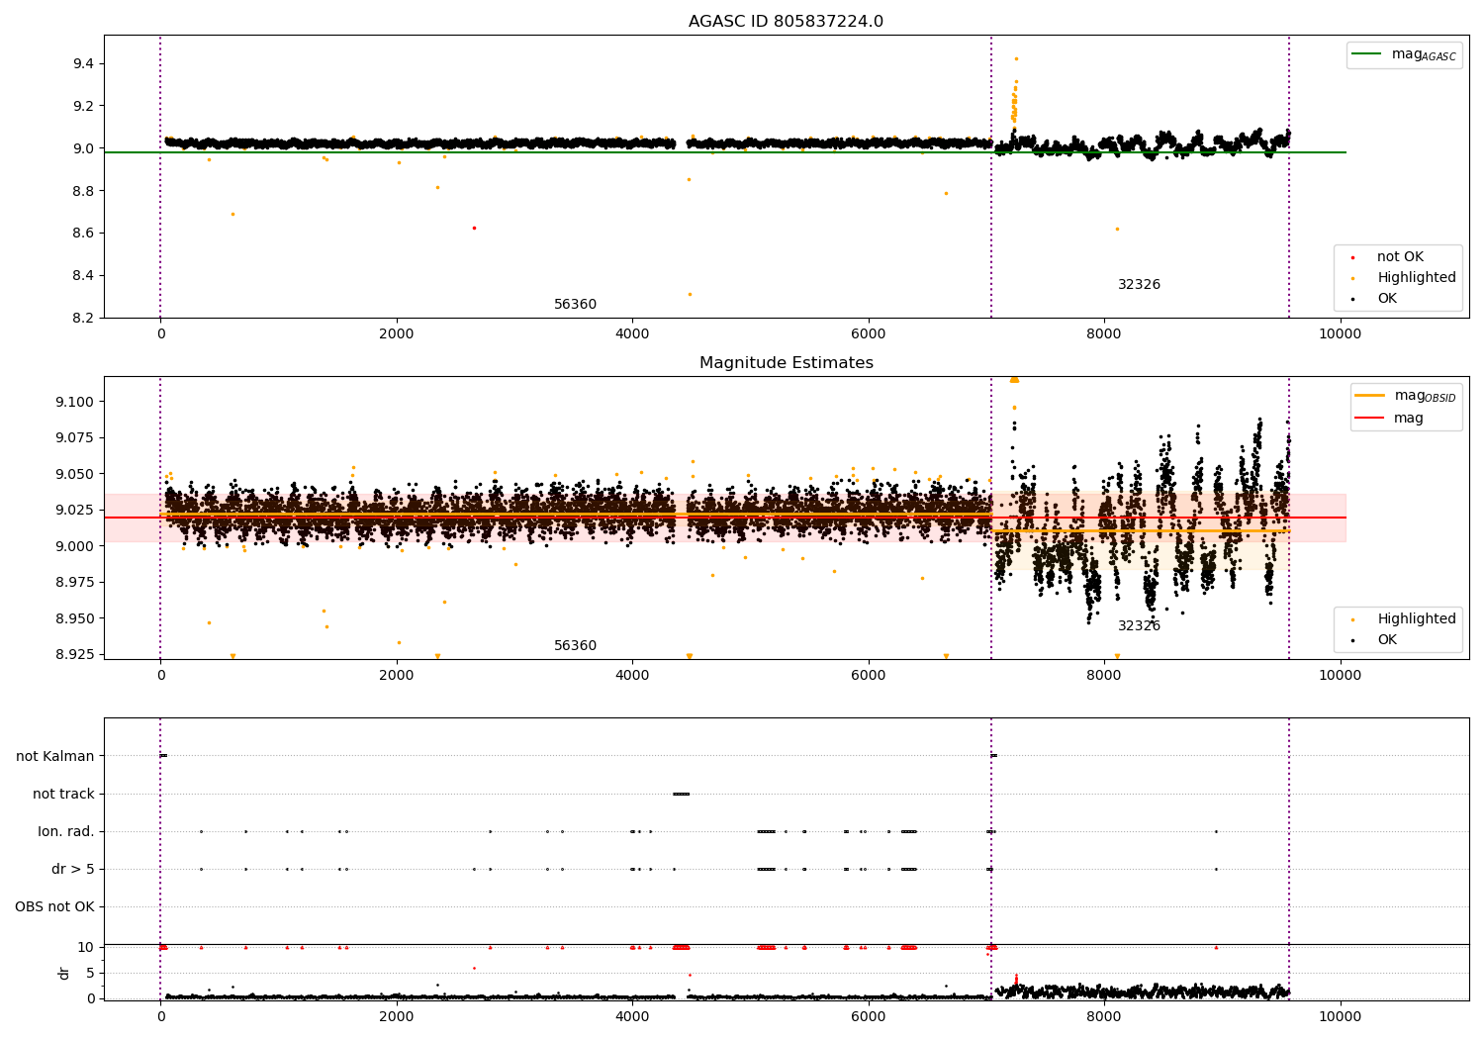Viewport: 1484px width, 1039px height.
Task: Click the "Magnitude Estimates" subplot title
Action: pyautogui.click(x=786, y=363)
